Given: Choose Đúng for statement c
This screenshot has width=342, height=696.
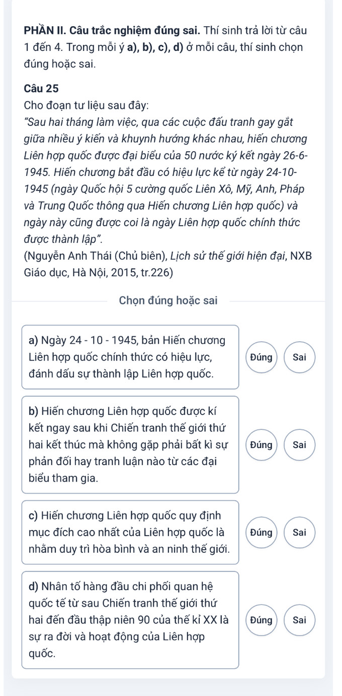Looking at the screenshot, I should 261,532.
